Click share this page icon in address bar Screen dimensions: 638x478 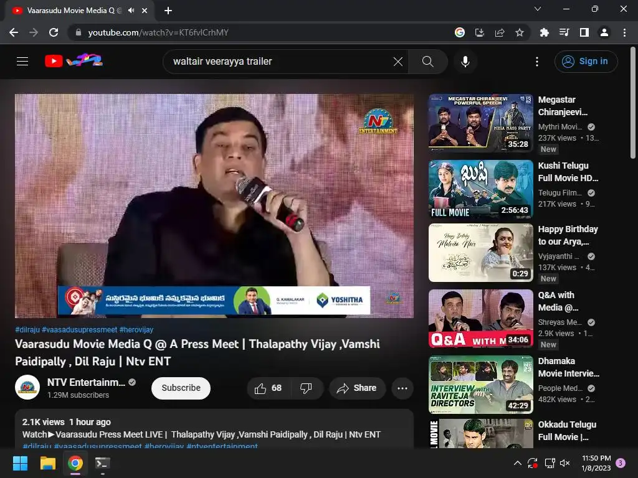point(500,32)
